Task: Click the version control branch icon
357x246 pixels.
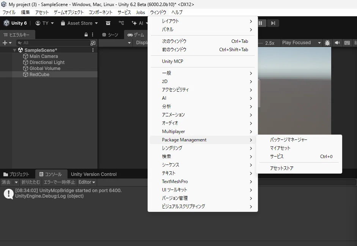Action: coord(121,23)
